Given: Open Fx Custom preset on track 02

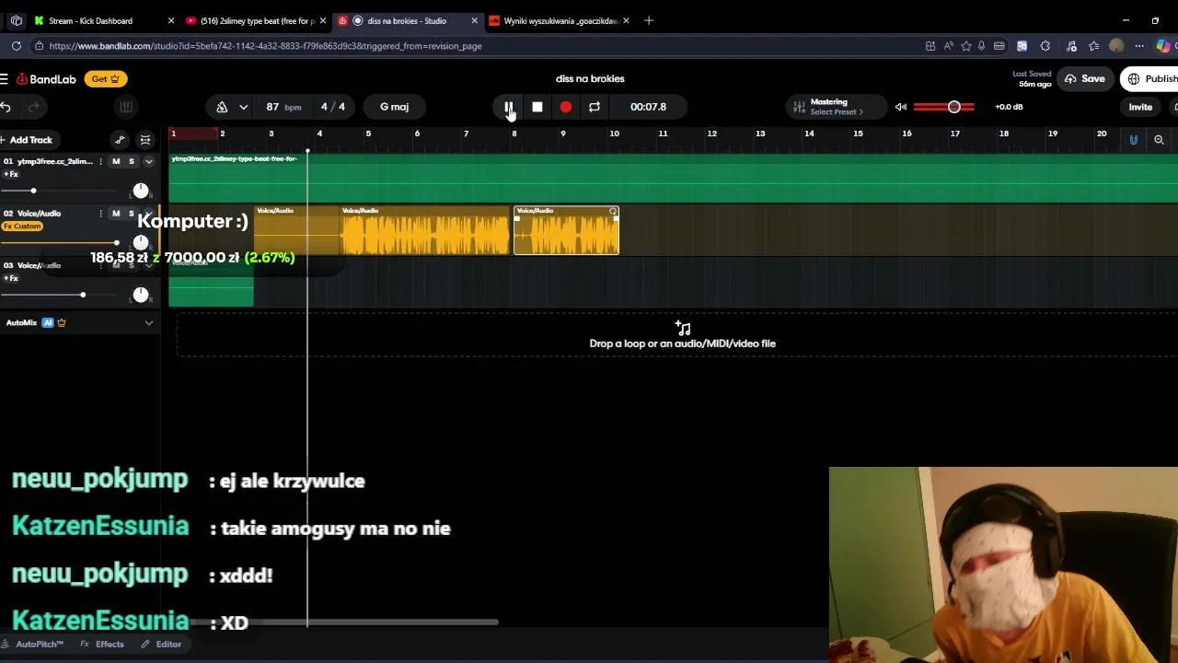Looking at the screenshot, I should (x=22, y=227).
